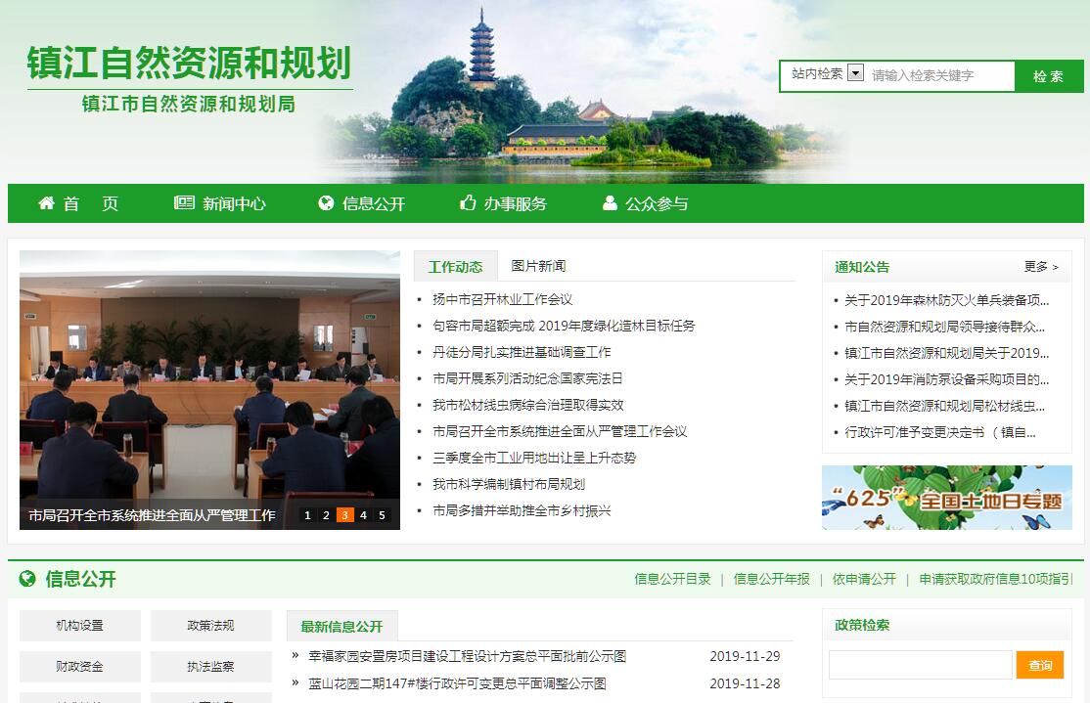Open news 三季度全市工业用地出让呈上升态势
The image size is (1090, 703).
(534, 458)
